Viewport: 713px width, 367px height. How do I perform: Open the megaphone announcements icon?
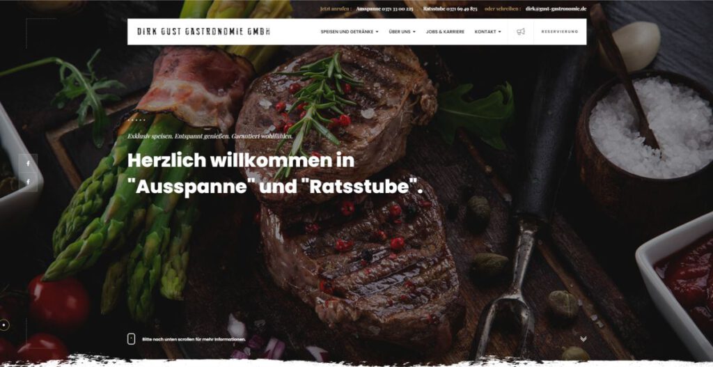point(521,32)
